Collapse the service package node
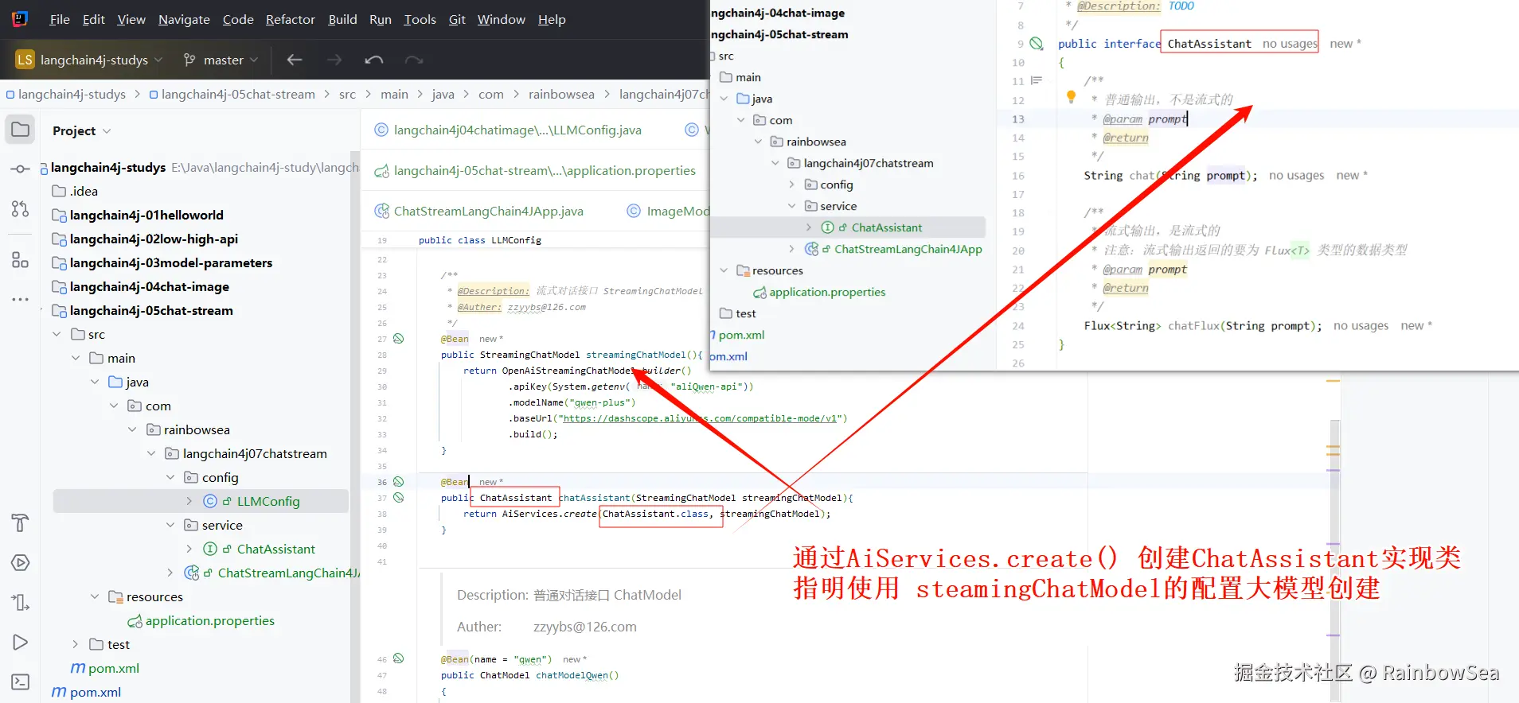Screen dimensions: 1519x703 170,525
